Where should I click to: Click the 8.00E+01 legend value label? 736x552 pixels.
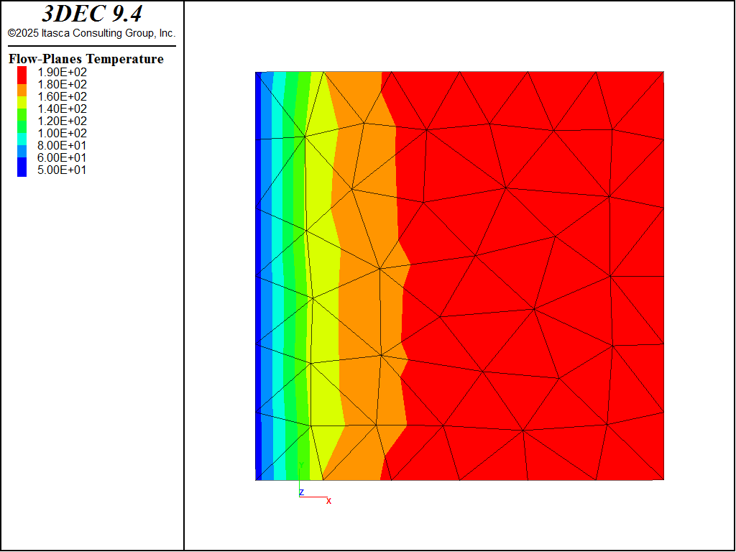(x=62, y=145)
